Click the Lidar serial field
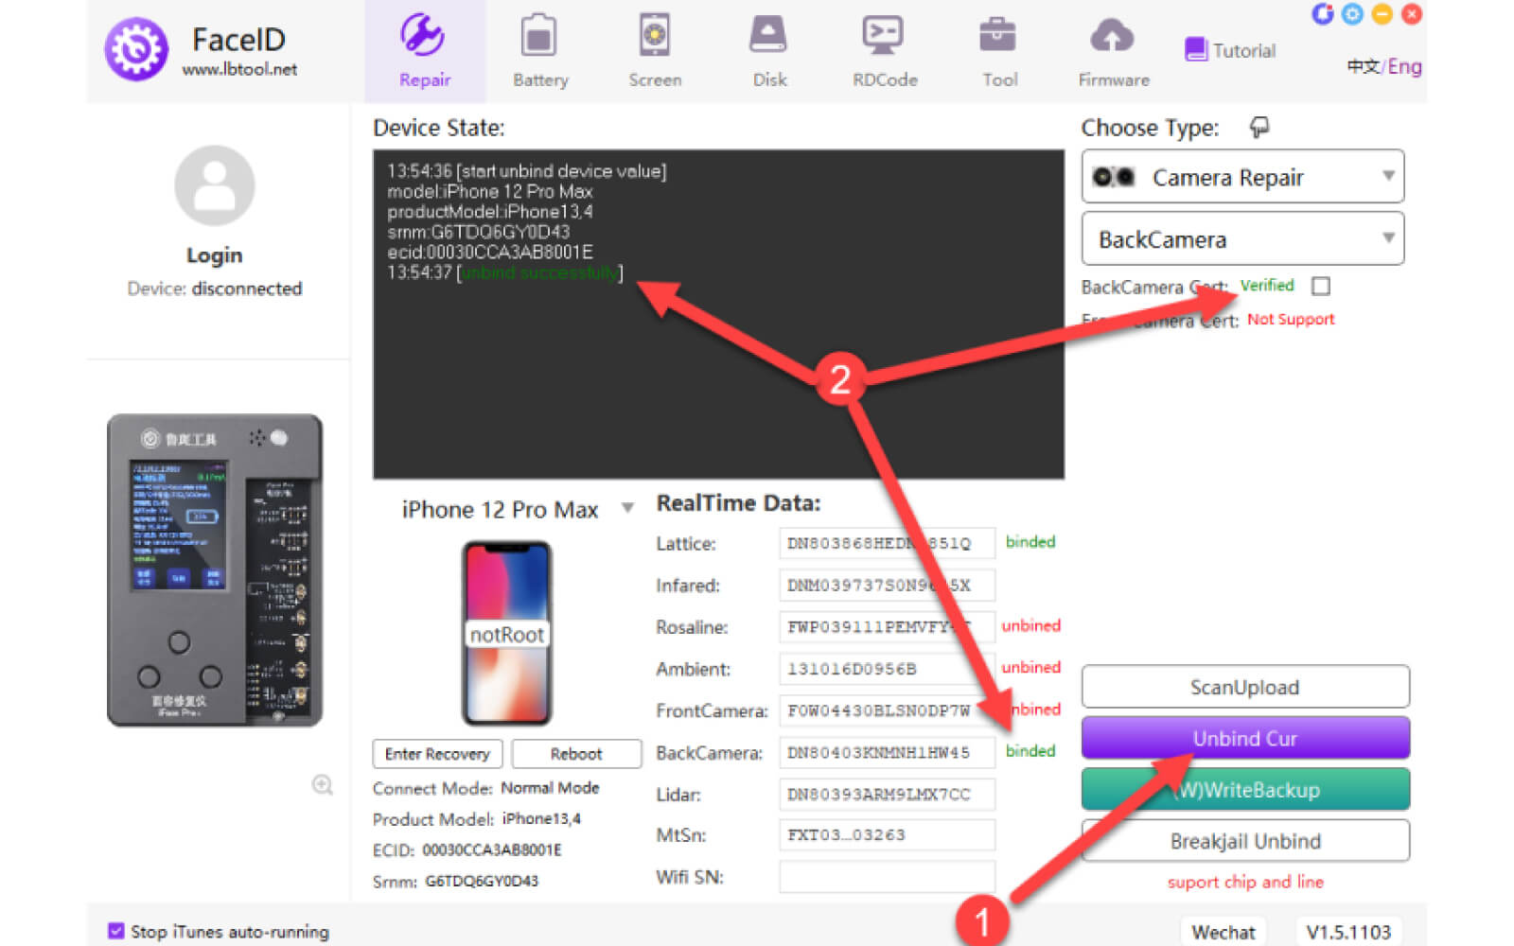Screen dimensions: 1514x946 [x=888, y=794]
